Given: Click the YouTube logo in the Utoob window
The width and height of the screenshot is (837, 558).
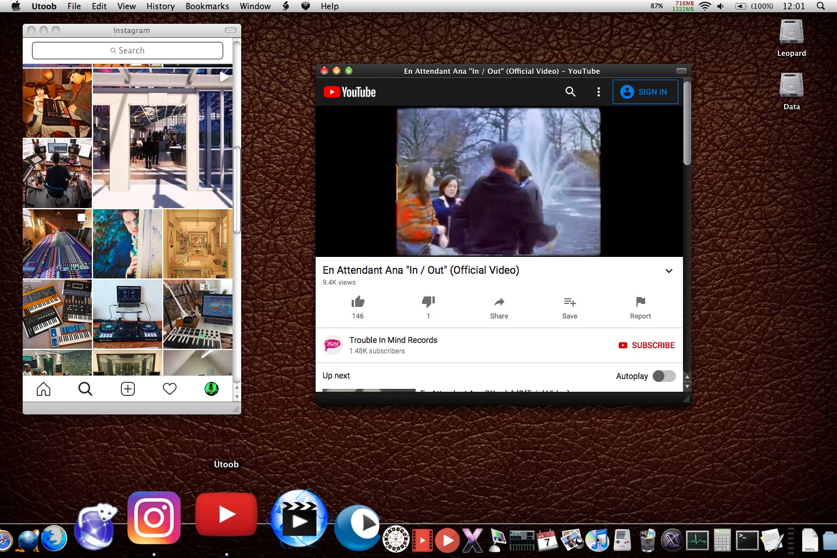Looking at the screenshot, I should click(x=349, y=92).
